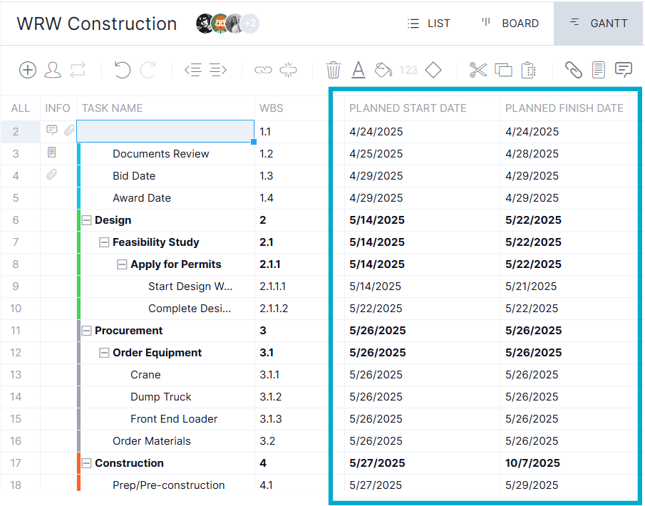Unlink tasks with the broken chain icon
This screenshot has height=506, width=645.
coord(288,70)
